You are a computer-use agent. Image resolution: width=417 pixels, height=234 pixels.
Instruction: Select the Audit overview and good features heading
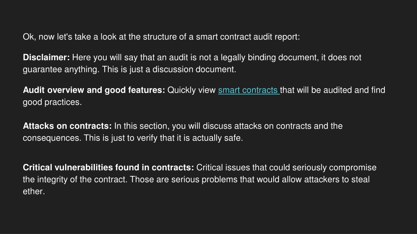point(94,90)
